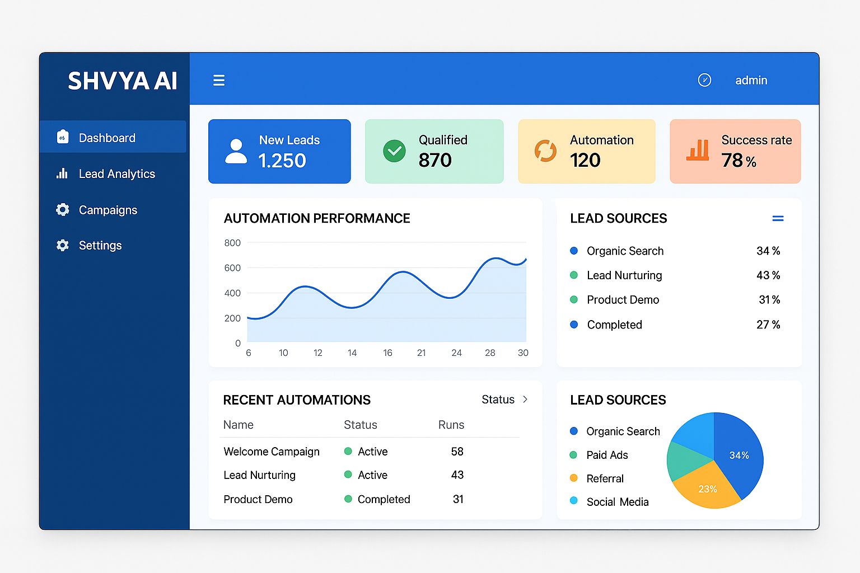Image resolution: width=860 pixels, height=573 pixels.
Task: Switch to the Dashboard section
Action: 106,137
